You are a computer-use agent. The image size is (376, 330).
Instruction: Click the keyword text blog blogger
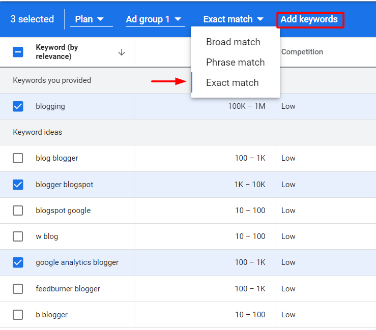(x=57, y=158)
